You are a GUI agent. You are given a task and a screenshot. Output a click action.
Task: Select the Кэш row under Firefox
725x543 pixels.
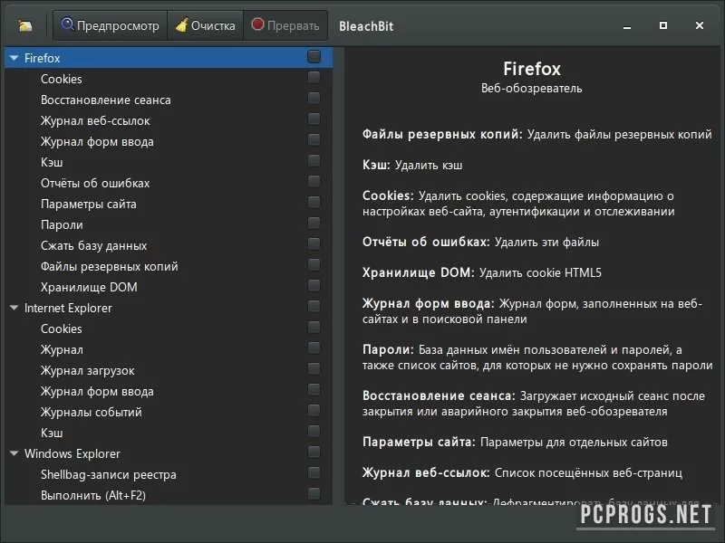(169, 162)
